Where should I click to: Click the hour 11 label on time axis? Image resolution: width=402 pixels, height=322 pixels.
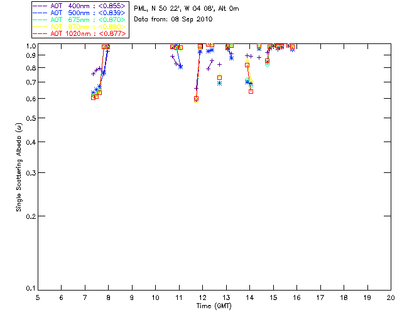179,297
